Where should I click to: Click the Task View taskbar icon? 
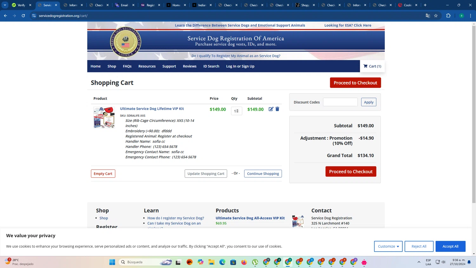click(178, 262)
